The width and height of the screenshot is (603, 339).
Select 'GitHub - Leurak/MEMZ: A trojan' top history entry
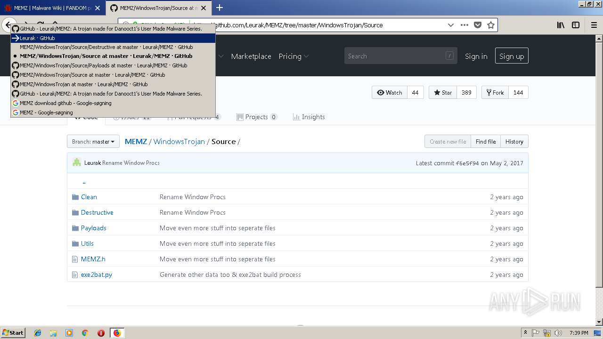[x=113, y=29]
